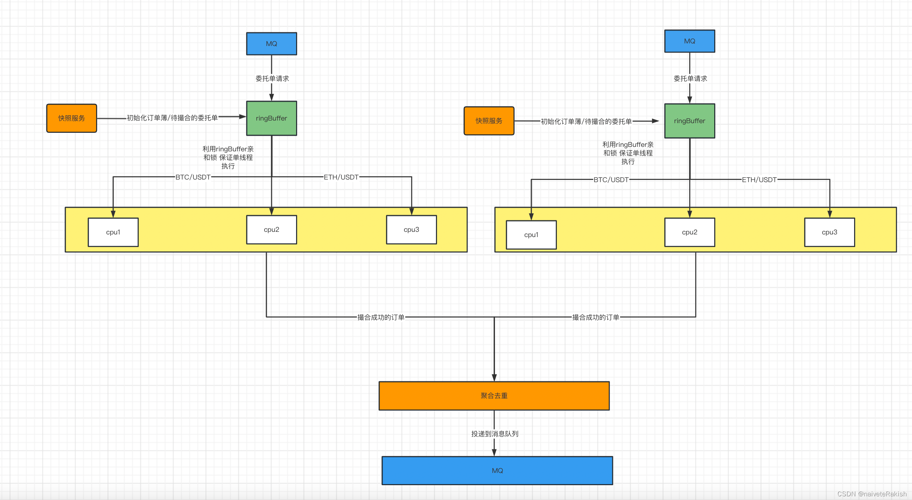Click left BTC/USDT connector label
This screenshot has width=912, height=500.
[x=193, y=177]
